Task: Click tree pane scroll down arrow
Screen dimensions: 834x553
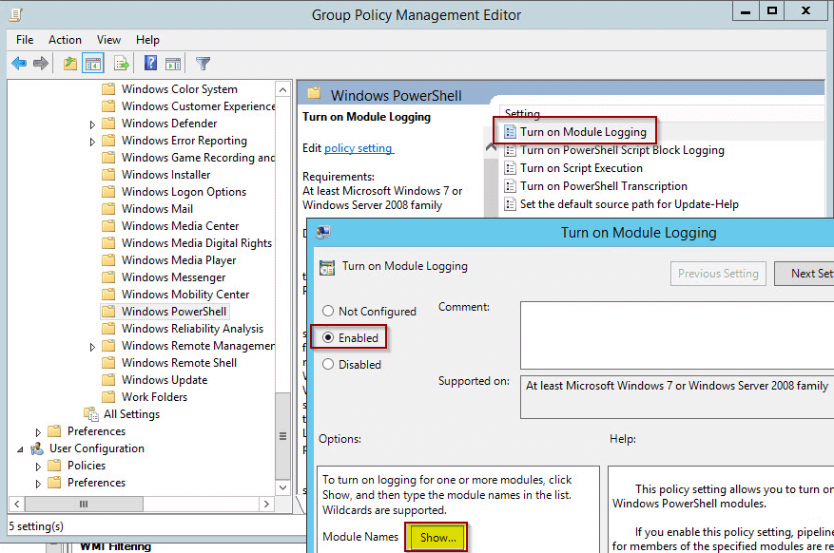Action: pyautogui.click(x=283, y=487)
